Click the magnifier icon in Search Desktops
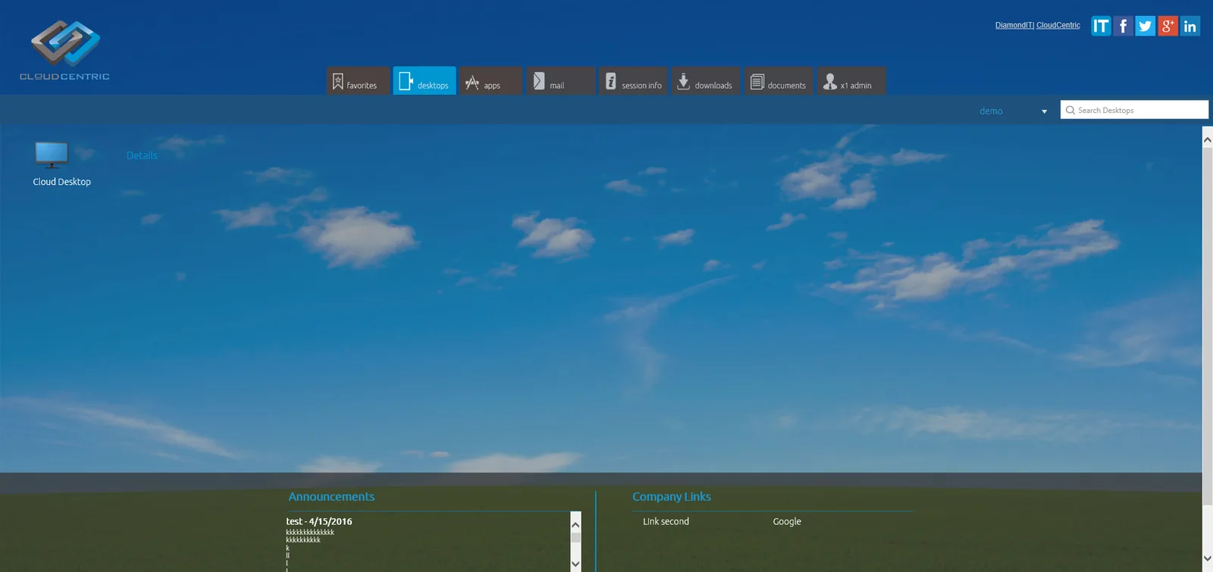 1070,110
